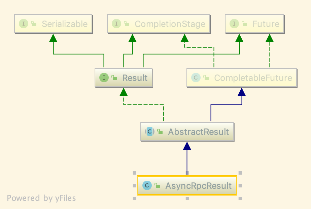Click the lock icon on AbstractResult node
Image resolution: width=311 pixels, height=209 pixels.
point(160,132)
